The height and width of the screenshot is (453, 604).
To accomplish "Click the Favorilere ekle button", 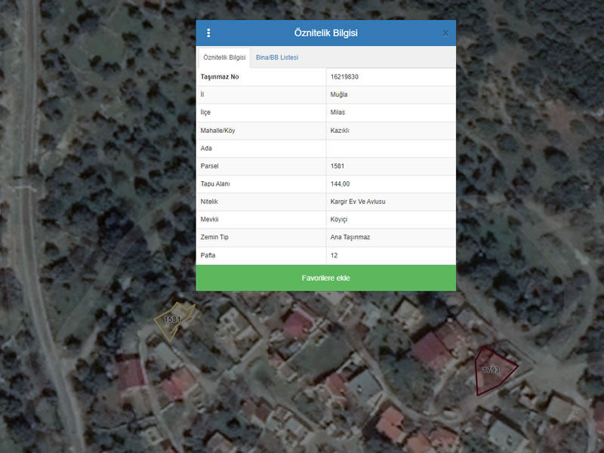I will 325,278.
